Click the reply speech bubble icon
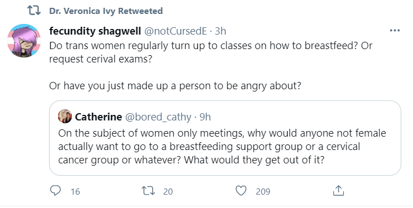 (x=55, y=191)
